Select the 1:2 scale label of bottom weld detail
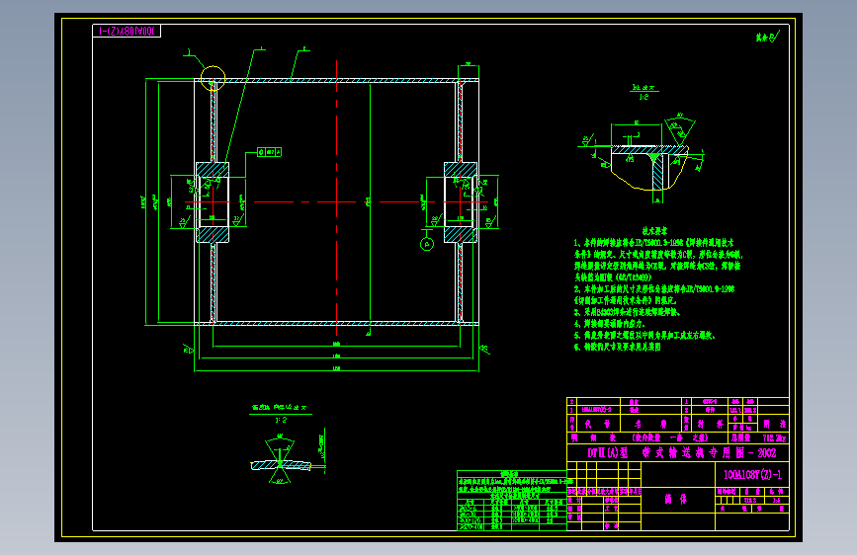This screenshot has height=555, width=857. click(281, 420)
